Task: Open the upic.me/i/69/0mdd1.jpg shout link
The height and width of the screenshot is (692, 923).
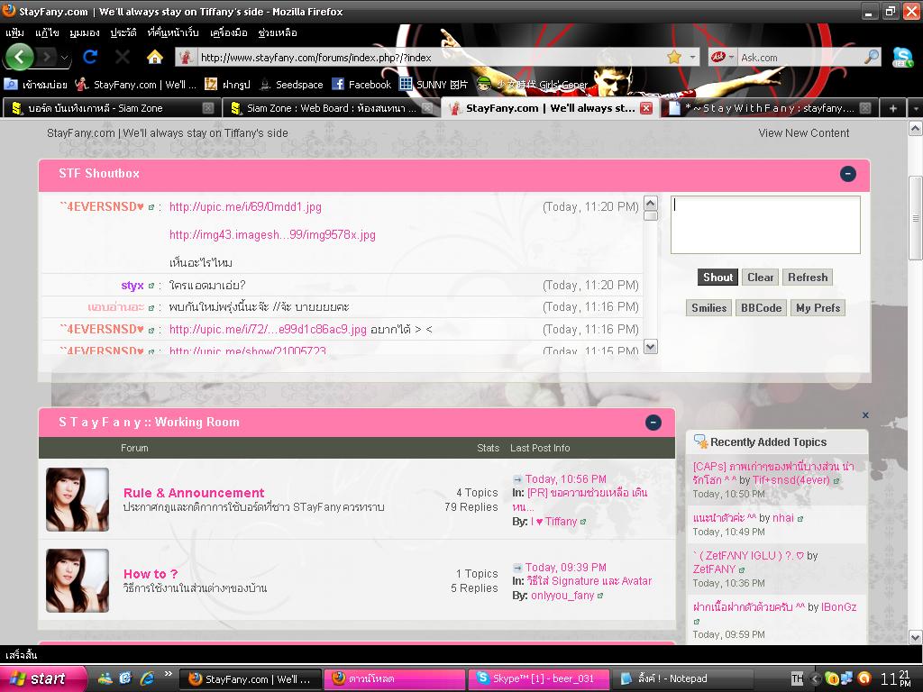Action: [245, 207]
